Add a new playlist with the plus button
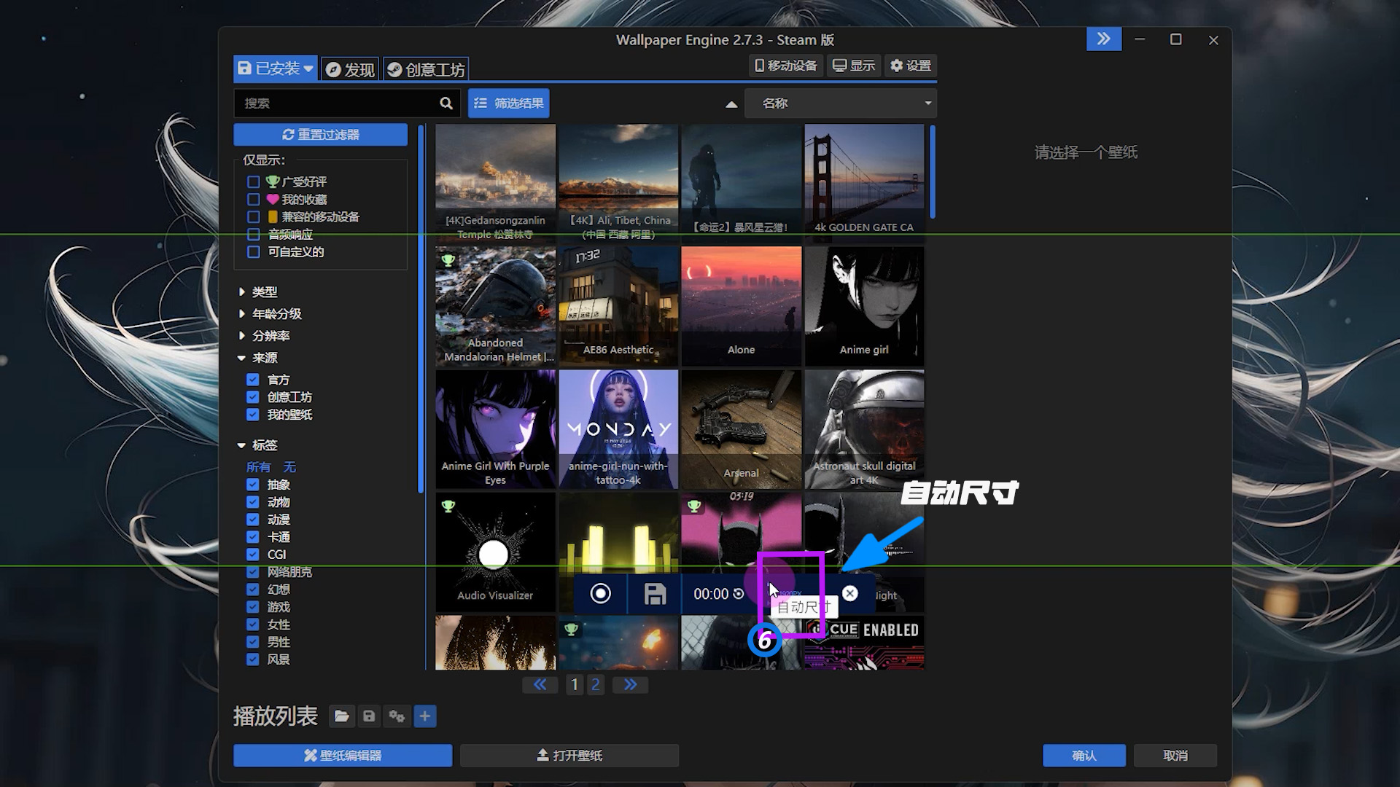The width and height of the screenshot is (1400, 787). 425,716
